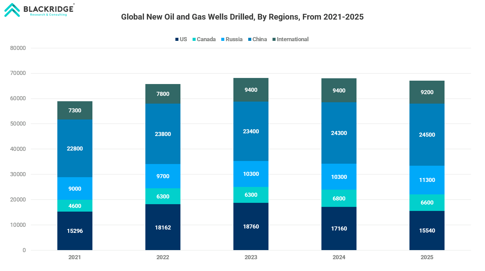Select the 2023 Russia segment labeled 10300
The height and width of the screenshot is (271, 485).
click(x=251, y=174)
